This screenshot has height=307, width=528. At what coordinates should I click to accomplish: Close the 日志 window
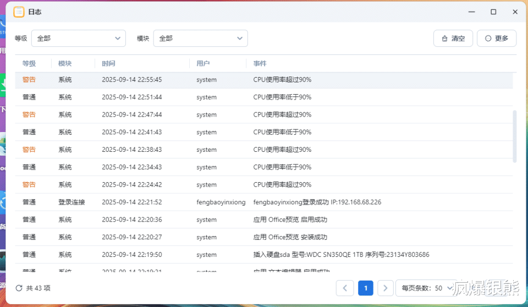click(515, 12)
